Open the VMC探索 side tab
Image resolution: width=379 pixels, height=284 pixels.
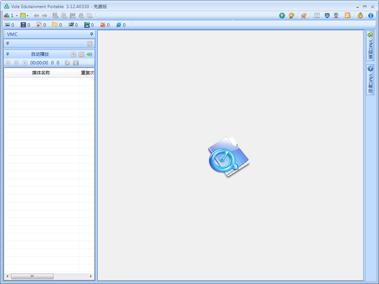pos(370,45)
